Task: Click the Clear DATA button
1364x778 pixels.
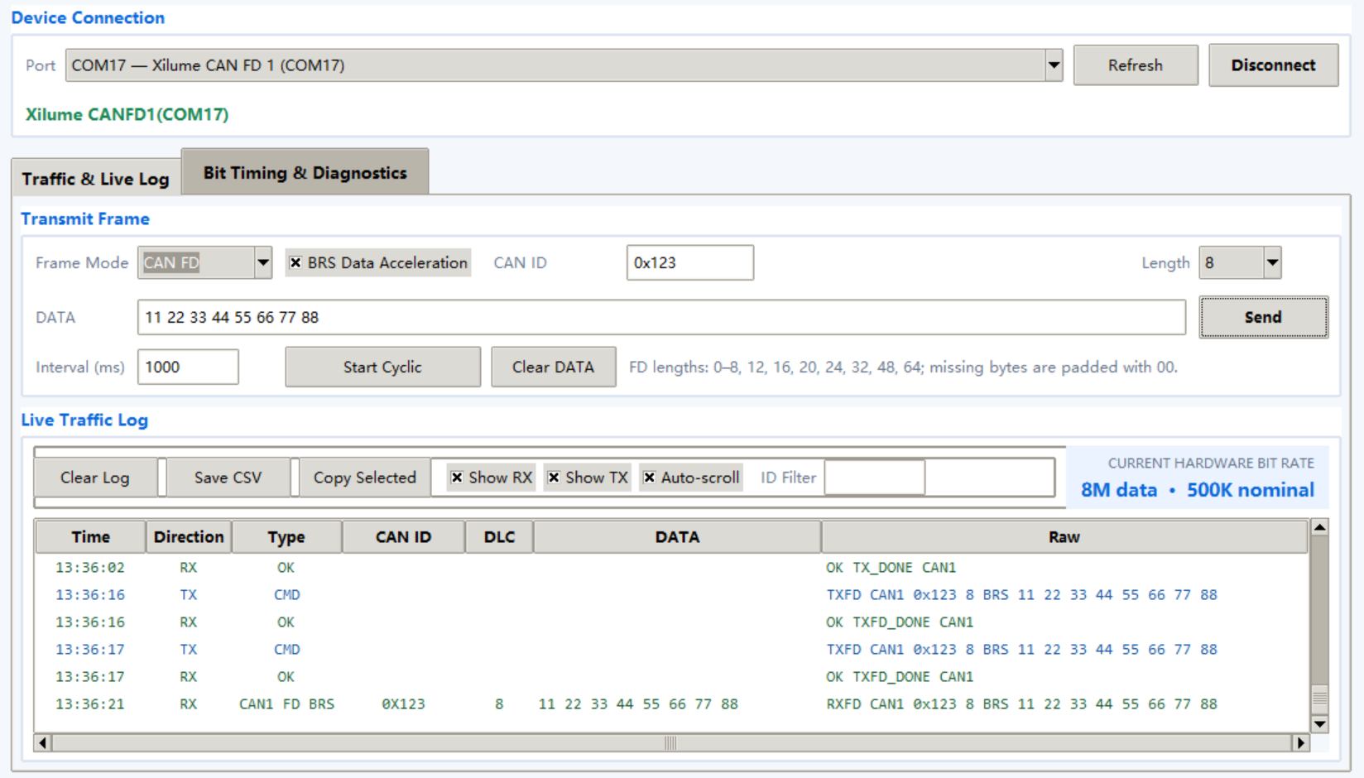Action: click(553, 367)
